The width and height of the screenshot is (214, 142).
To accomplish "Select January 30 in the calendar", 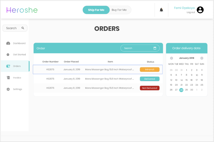I will 192,90.
